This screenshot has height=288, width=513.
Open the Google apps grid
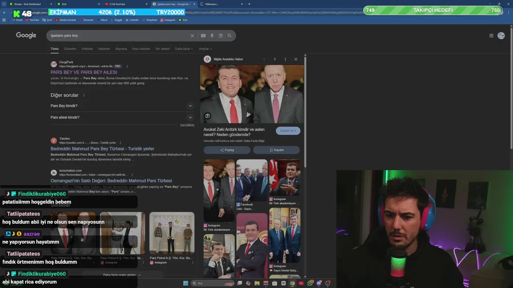[491, 36]
